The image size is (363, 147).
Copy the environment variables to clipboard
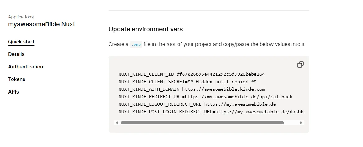[300, 64]
